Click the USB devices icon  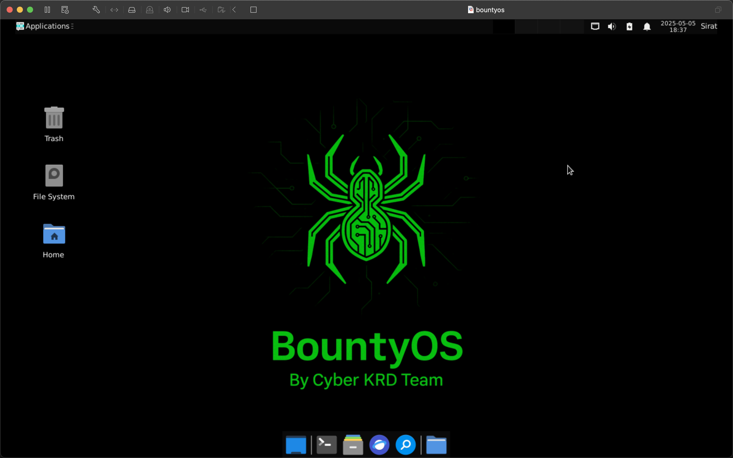click(203, 10)
